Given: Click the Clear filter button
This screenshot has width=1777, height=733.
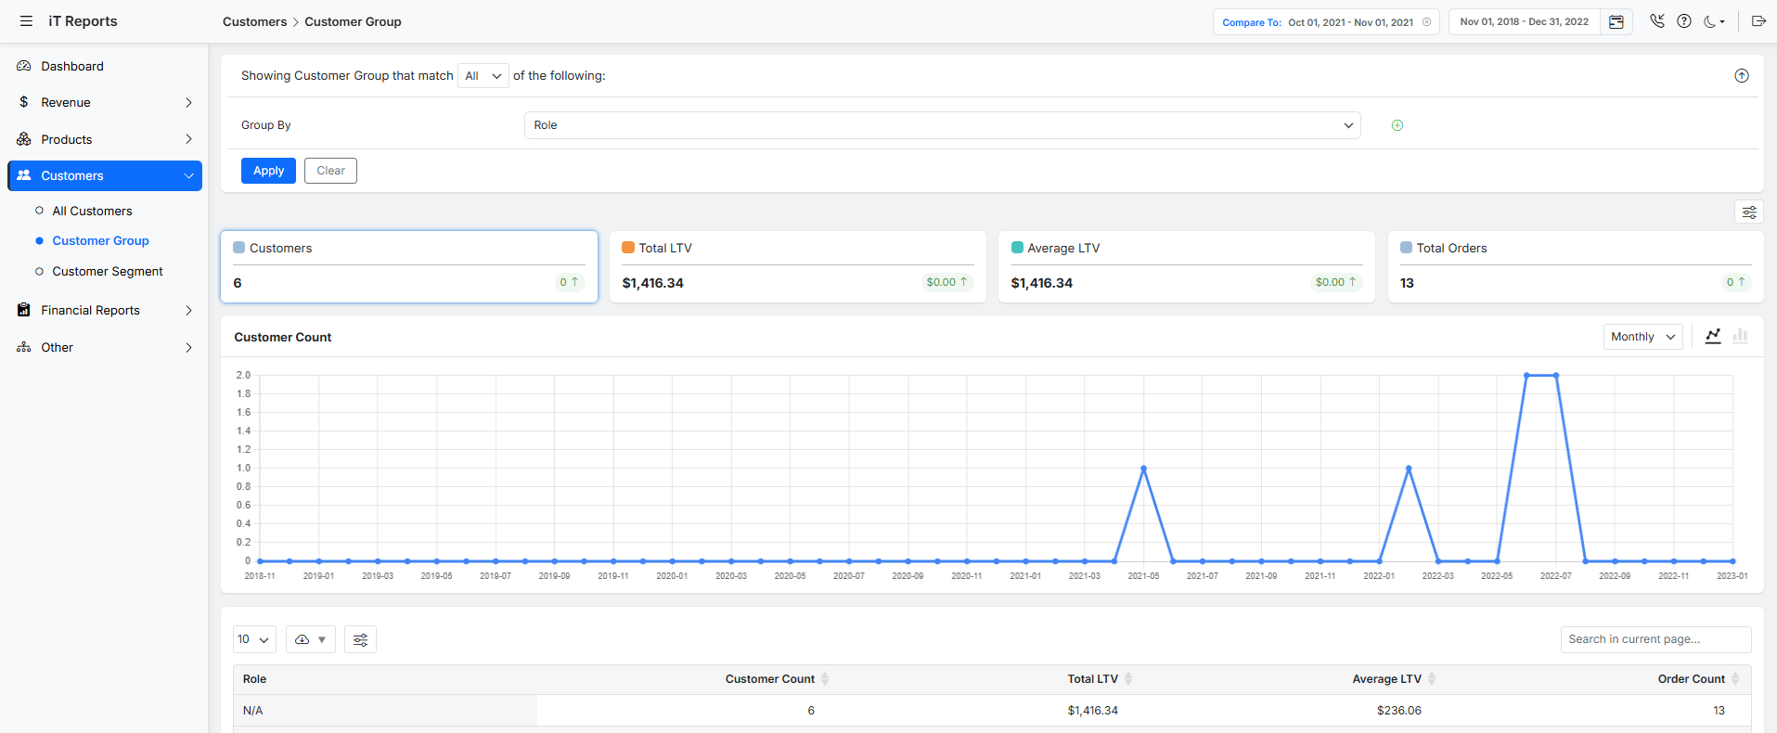Looking at the screenshot, I should [330, 171].
